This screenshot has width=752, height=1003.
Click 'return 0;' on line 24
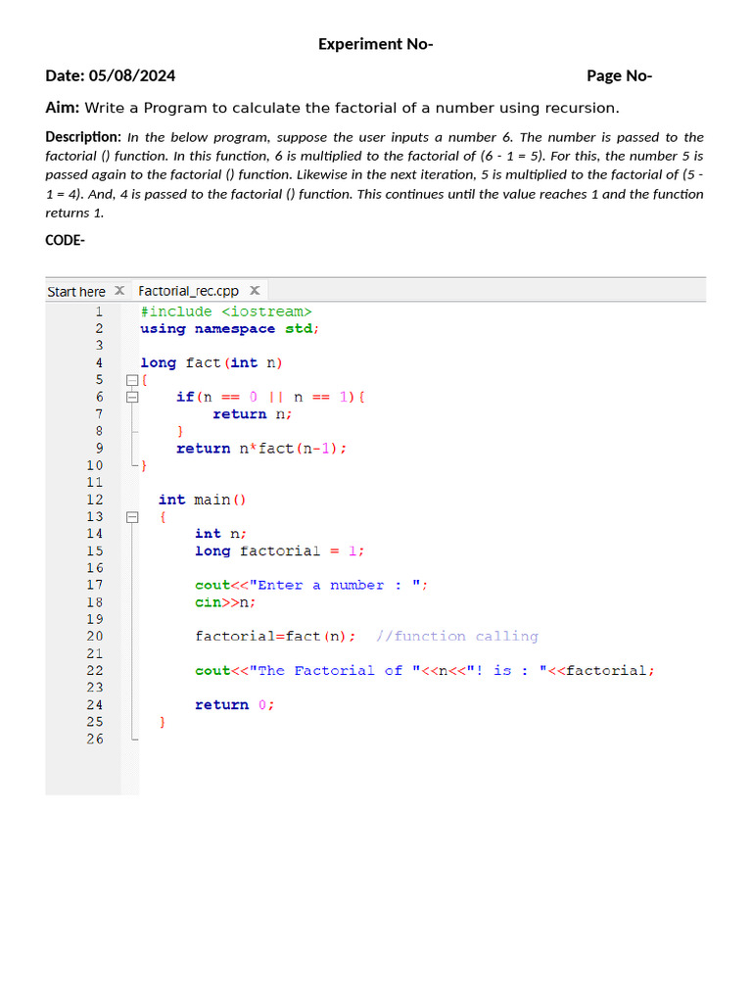click(235, 705)
